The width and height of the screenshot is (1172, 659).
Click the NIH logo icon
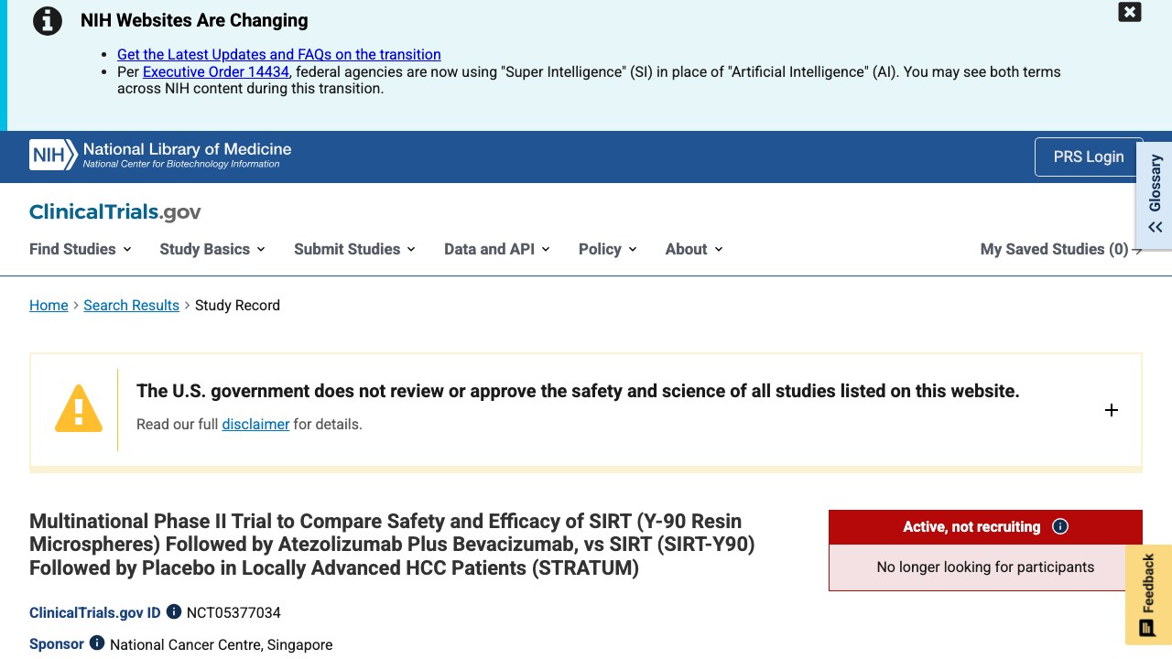coord(53,156)
